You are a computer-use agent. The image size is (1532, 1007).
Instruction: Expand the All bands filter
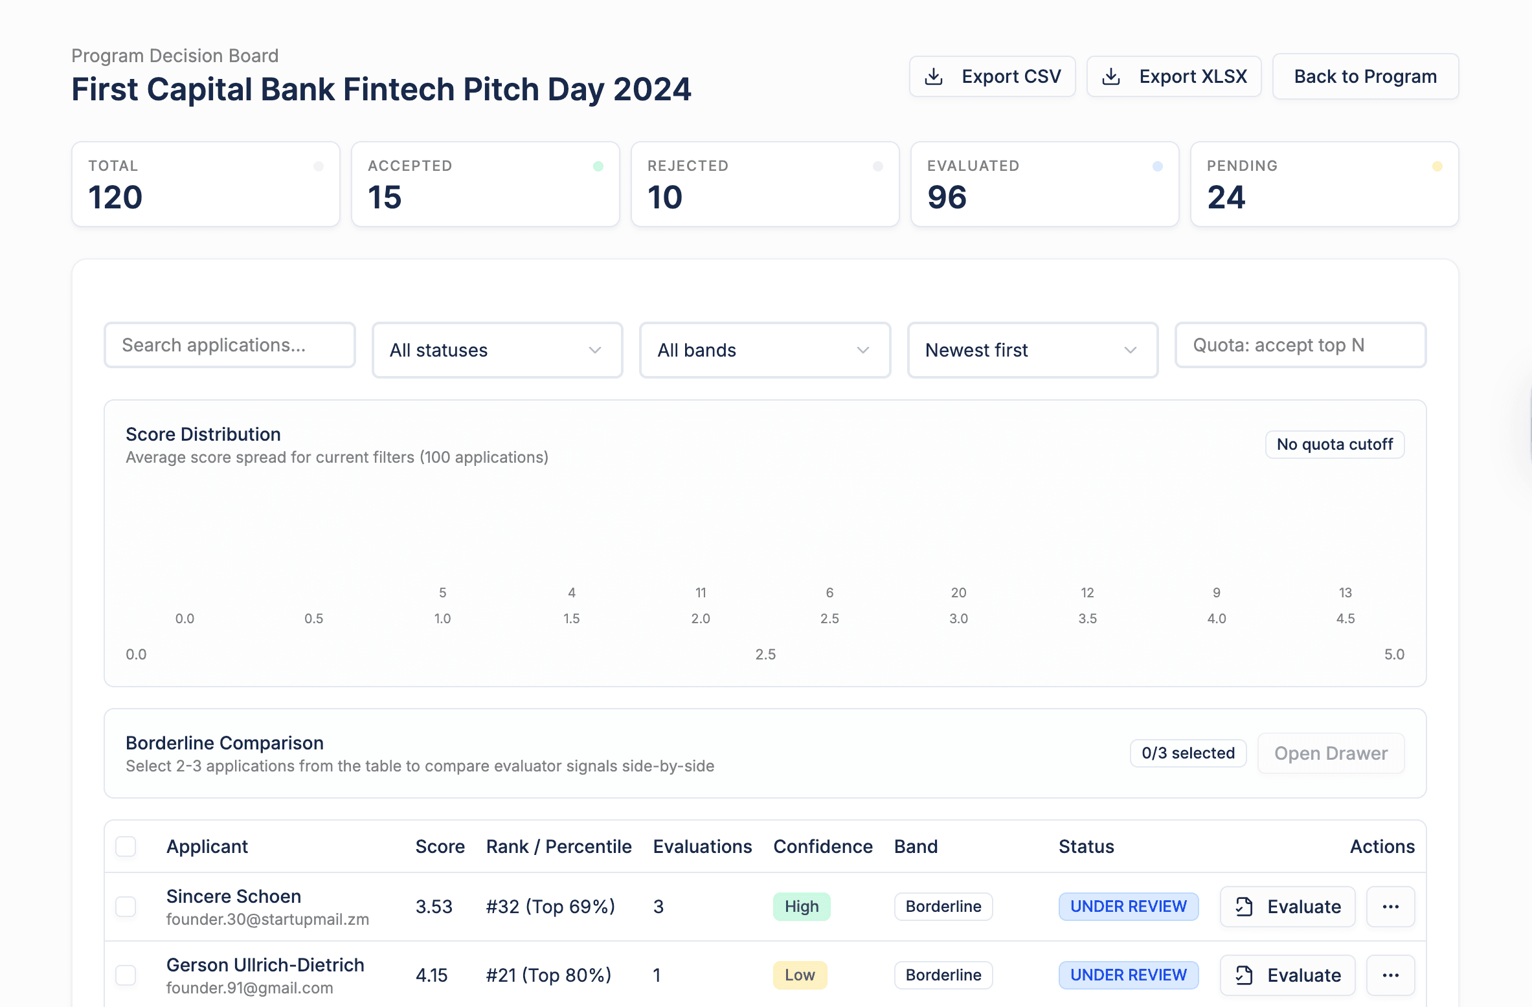(x=765, y=350)
